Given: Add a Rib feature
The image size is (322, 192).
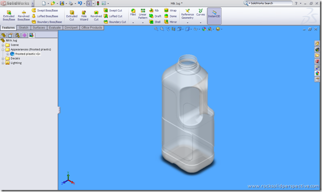Looking at the screenshot, I should [154, 10].
